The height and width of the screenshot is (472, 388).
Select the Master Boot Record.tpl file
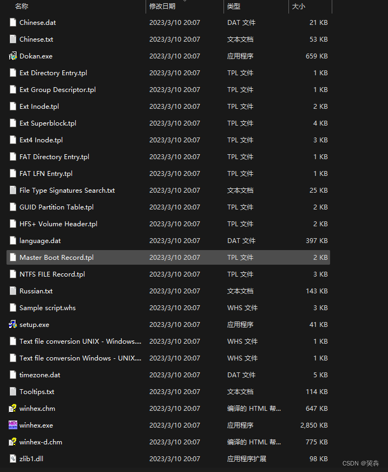(56, 257)
